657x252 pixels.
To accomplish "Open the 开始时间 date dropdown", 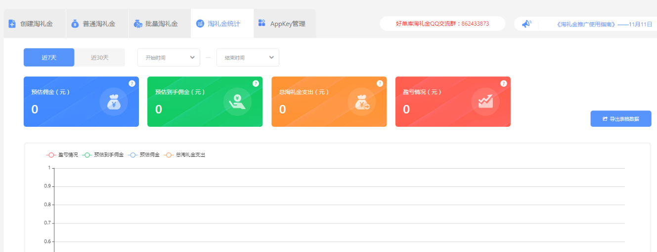I will [x=169, y=57].
